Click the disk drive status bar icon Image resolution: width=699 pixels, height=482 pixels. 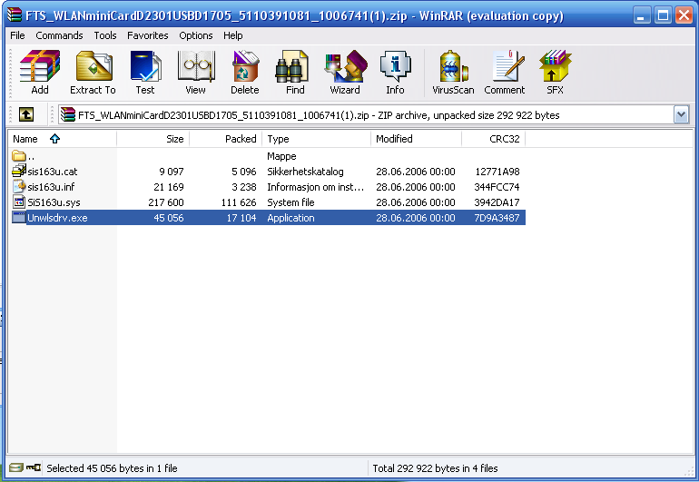(16, 467)
